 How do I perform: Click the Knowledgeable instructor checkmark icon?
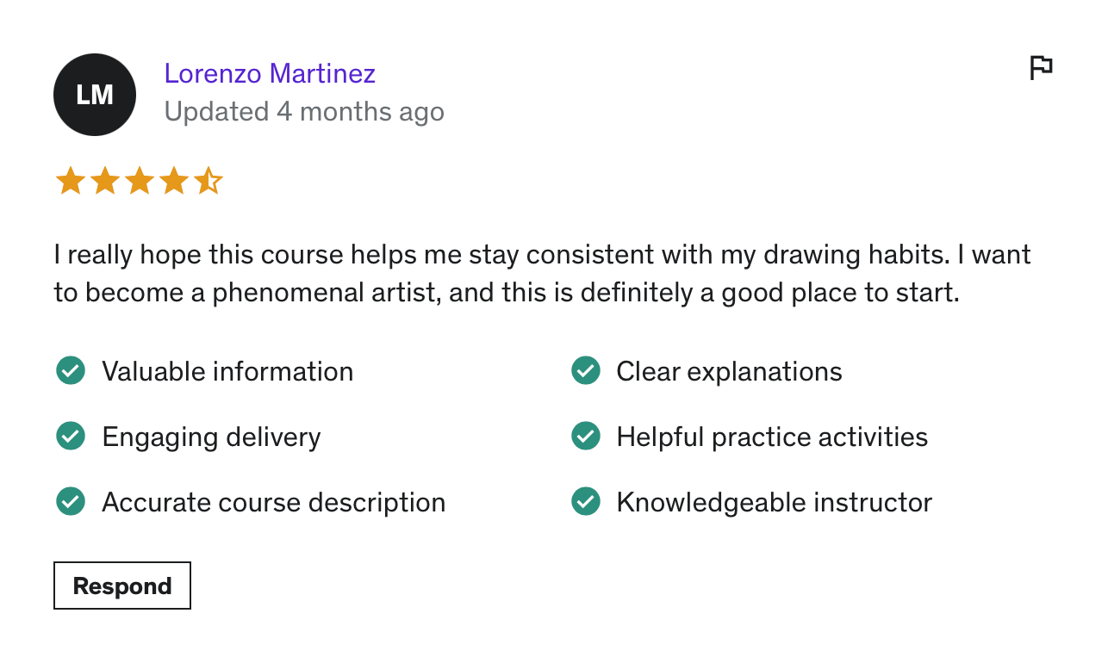click(586, 502)
